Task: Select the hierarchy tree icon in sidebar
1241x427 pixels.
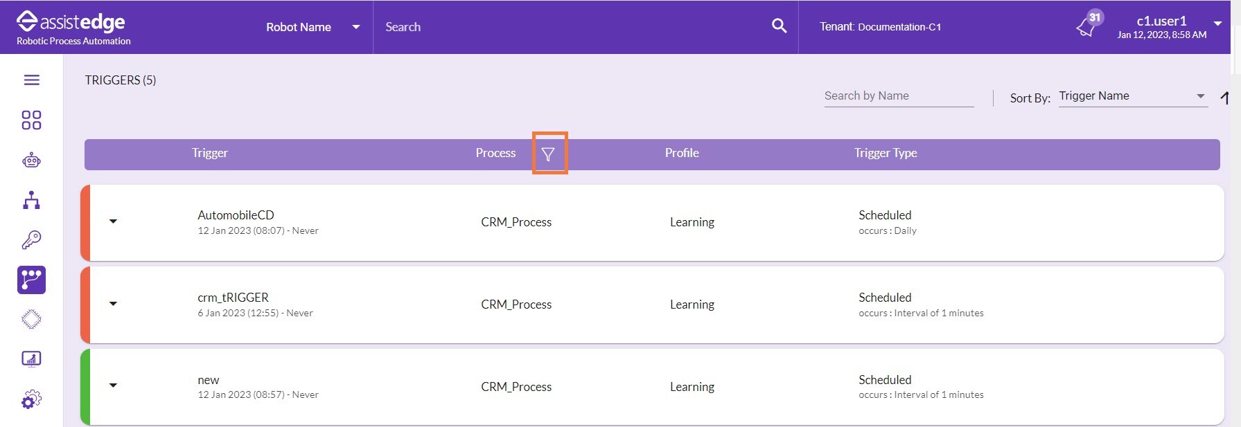Action: click(31, 201)
